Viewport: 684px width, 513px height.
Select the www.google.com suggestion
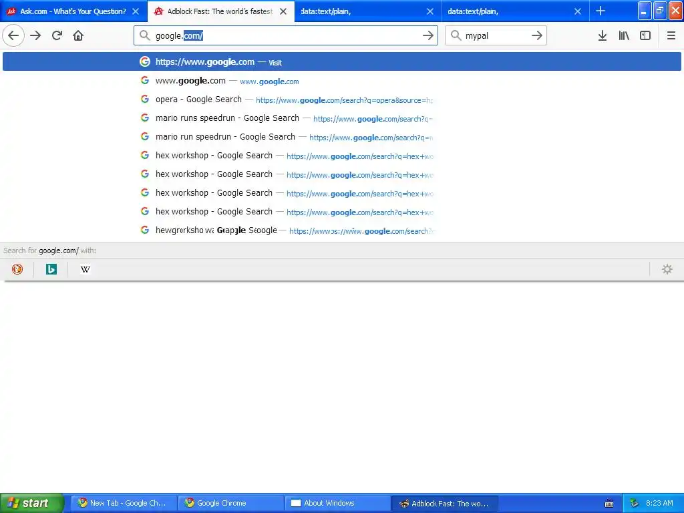click(x=342, y=81)
